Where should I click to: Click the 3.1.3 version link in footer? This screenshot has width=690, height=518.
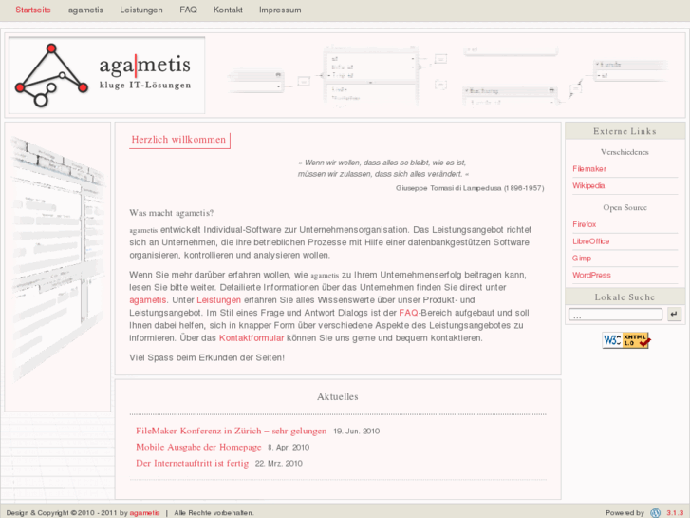pyautogui.click(x=675, y=512)
